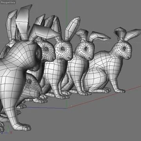Select the middle rabbit's tall upright ear
Screen dimensions: 141x141
(72, 28)
